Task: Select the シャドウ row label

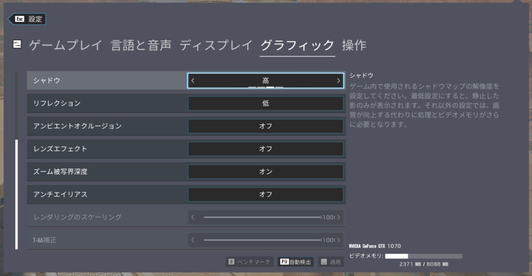Action: click(46, 80)
